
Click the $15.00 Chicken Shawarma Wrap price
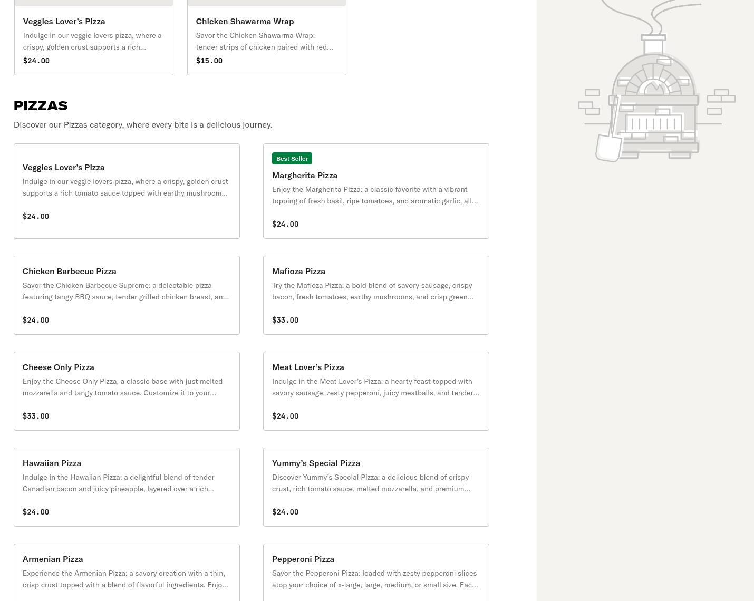pyautogui.click(x=209, y=61)
